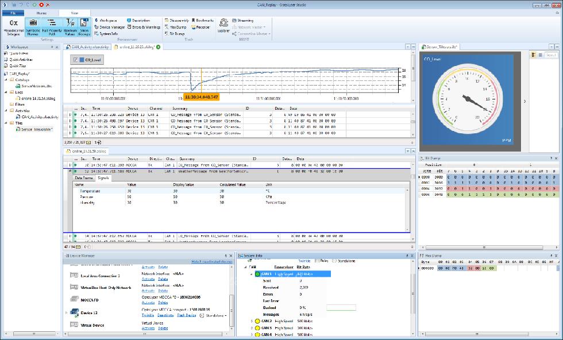Open the Recorder tool
The image size is (563, 340).
click(203, 27)
